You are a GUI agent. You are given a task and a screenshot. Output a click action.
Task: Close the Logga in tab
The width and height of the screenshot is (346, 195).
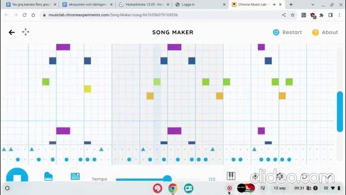pos(224,4)
